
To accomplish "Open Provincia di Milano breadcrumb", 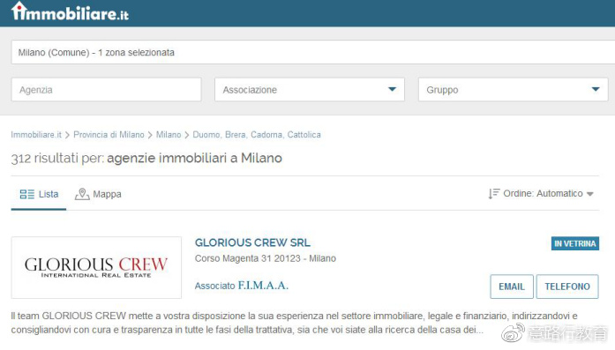I will [x=109, y=134].
